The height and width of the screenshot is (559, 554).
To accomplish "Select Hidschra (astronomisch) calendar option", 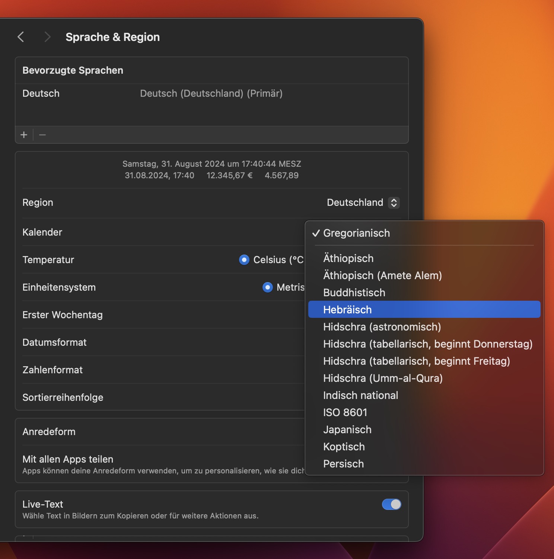I will (382, 327).
